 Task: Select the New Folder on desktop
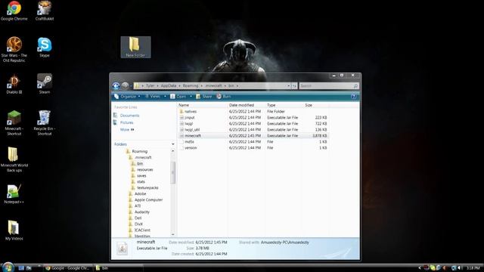[x=135, y=47]
